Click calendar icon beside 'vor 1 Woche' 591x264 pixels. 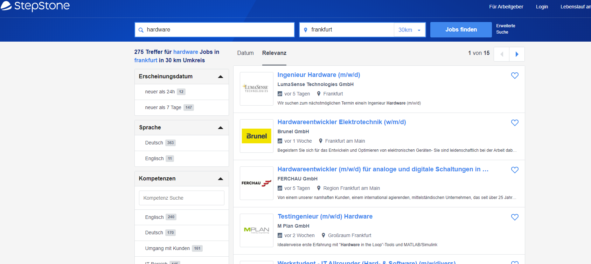pyautogui.click(x=280, y=141)
